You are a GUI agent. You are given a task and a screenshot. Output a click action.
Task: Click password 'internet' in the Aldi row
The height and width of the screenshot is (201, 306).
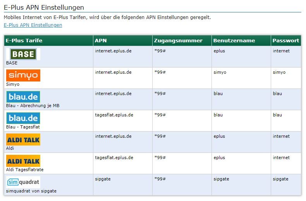pyautogui.click(x=281, y=136)
